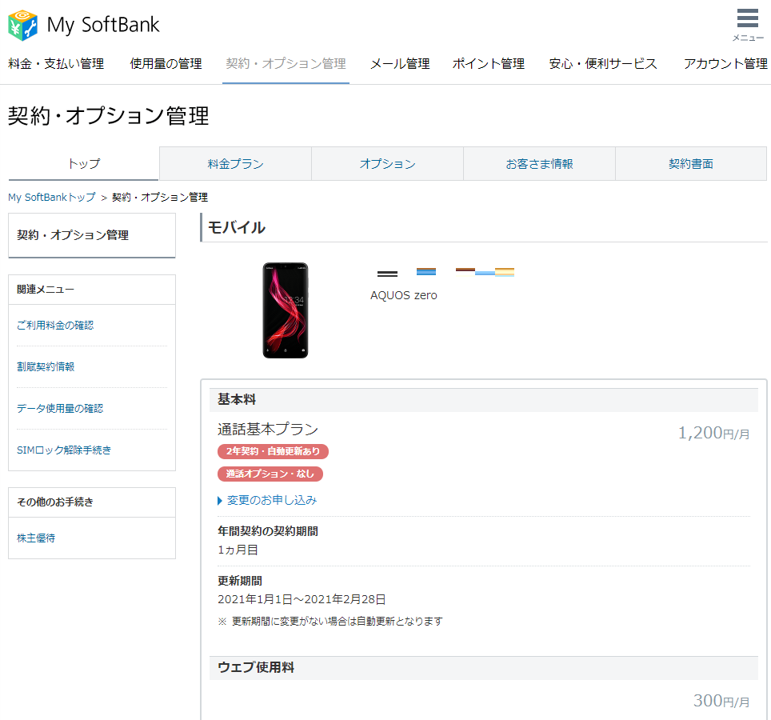Click the My SoftBank cube logo icon

[23, 25]
